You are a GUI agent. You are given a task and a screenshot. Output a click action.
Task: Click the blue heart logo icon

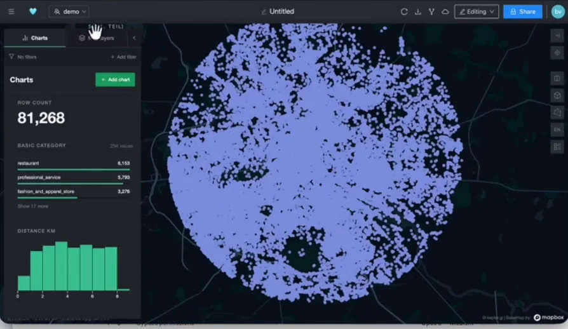[x=33, y=11]
